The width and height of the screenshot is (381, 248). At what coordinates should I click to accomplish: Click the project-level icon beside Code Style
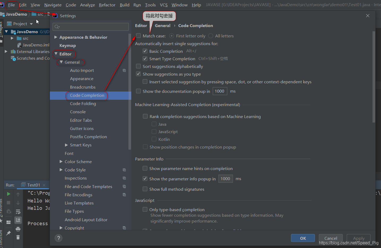coord(124,170)
